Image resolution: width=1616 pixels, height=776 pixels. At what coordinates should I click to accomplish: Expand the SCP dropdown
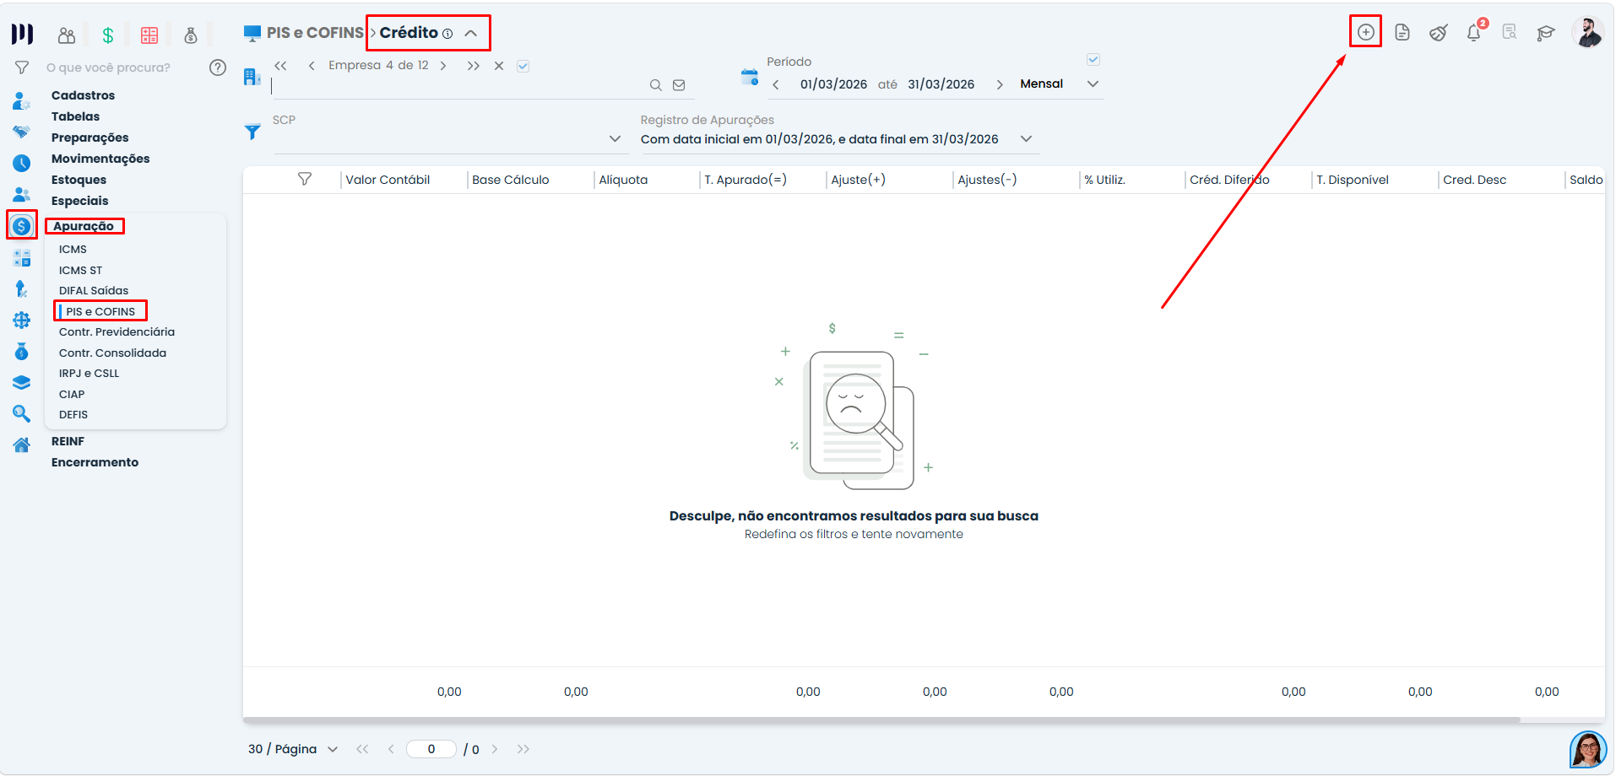615,138
